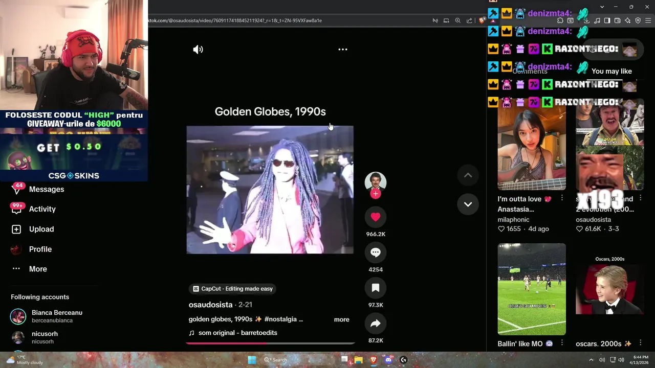Open options for Ballin' like MO video

point(562,343)
